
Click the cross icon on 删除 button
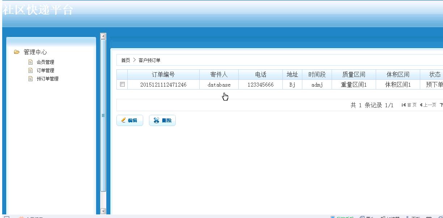pos(156,121)
